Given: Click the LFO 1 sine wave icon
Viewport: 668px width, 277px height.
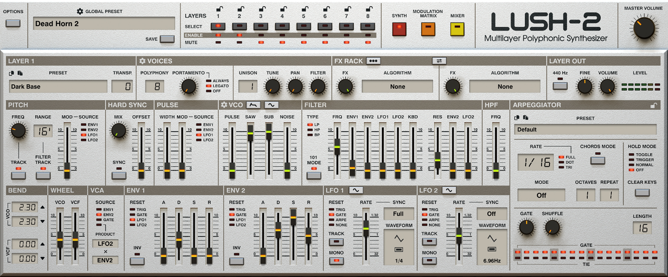Looking at the screenshot, I should [x=356, y=190].
